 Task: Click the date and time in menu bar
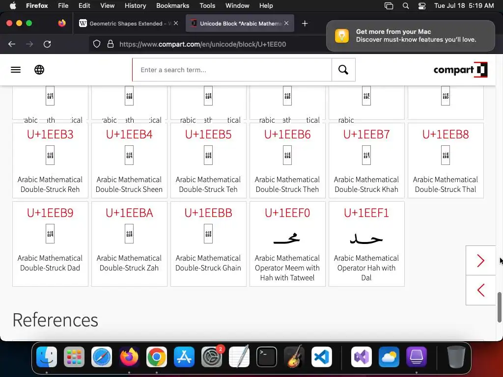464,6
